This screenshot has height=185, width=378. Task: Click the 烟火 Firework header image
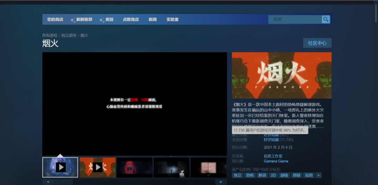coord(281,75)
